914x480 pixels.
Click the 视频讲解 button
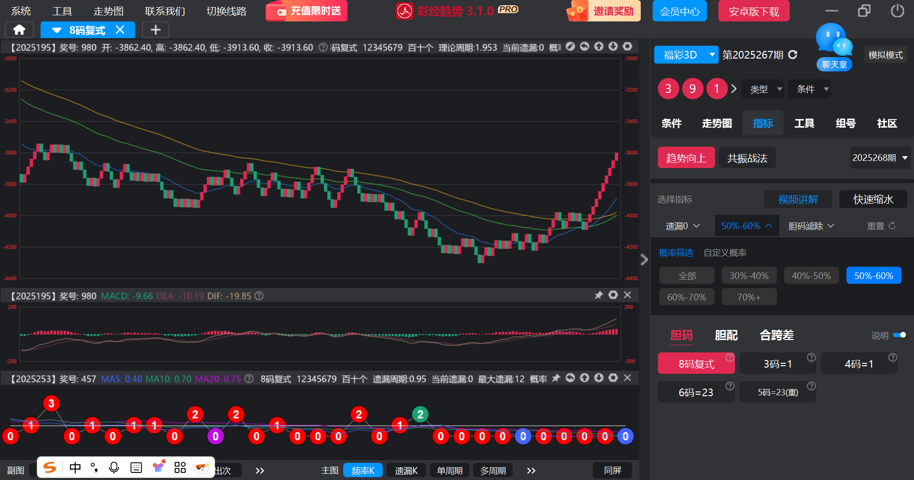pos(798,200)
